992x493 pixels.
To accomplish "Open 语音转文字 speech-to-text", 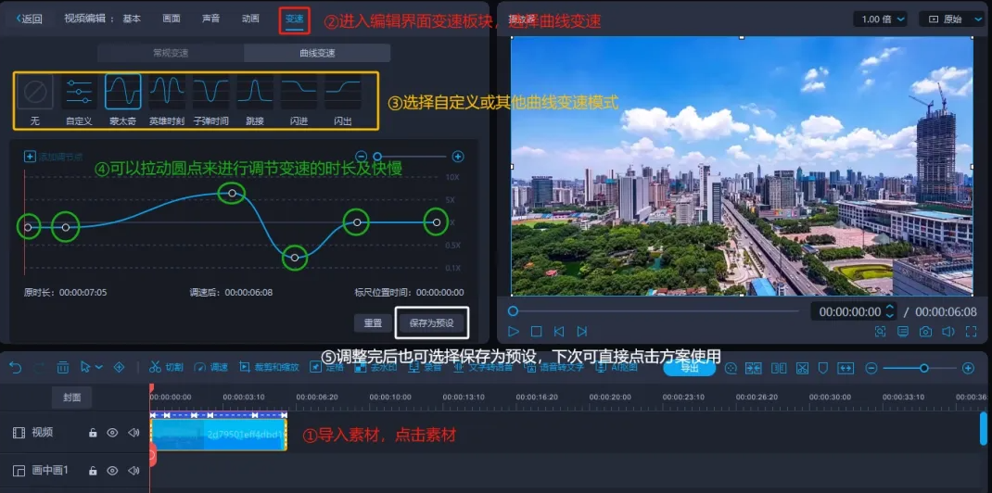I will point(554,367).
